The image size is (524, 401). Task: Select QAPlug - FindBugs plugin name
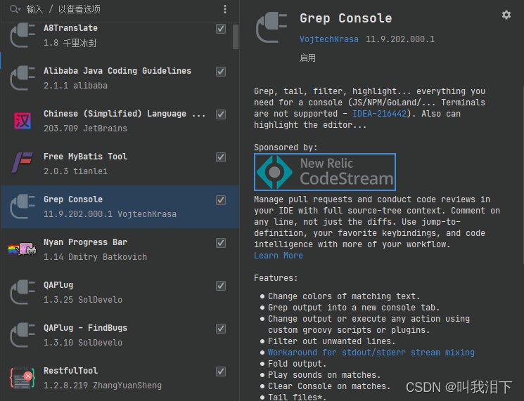click(x=85, y=328)
